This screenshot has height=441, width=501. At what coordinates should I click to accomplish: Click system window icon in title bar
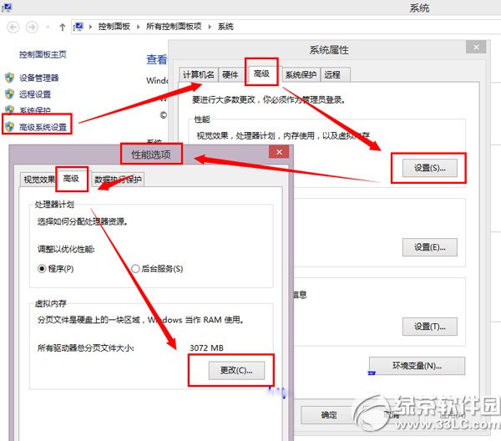(7, 8)
